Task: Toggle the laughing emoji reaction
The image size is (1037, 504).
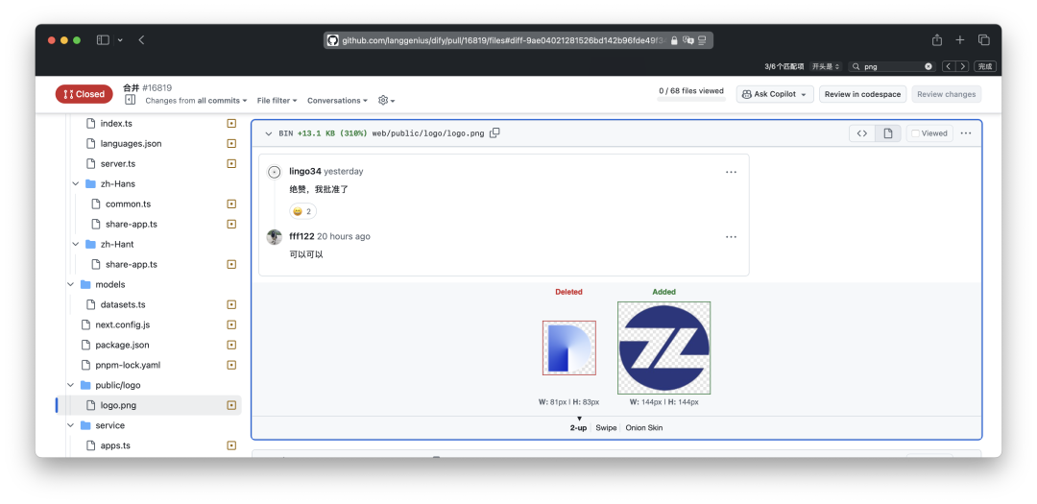Action: (x=302, y=211)
